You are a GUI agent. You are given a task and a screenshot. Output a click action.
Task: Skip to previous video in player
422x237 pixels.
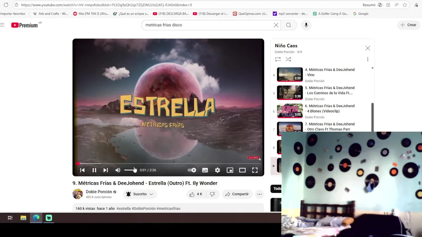82,170
